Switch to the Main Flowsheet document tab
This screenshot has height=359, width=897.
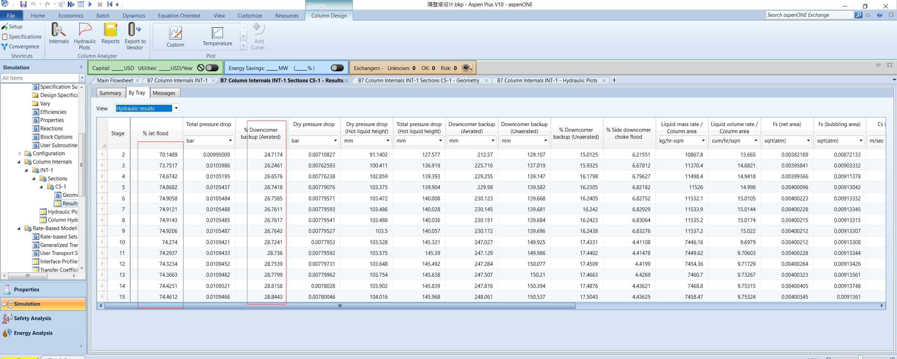(x=115, y=81)
